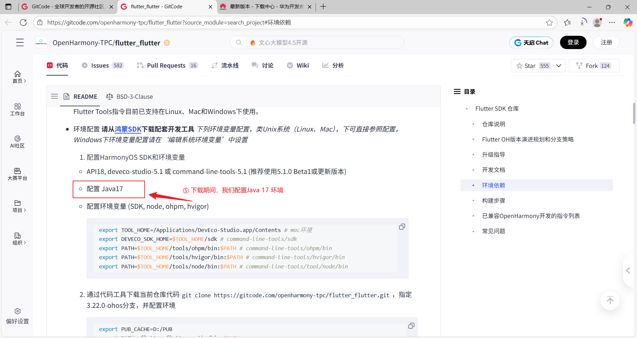Open the 流水线 pipelines tab
The height and width of the screenshot is (338, 637).
pos(225,65)
